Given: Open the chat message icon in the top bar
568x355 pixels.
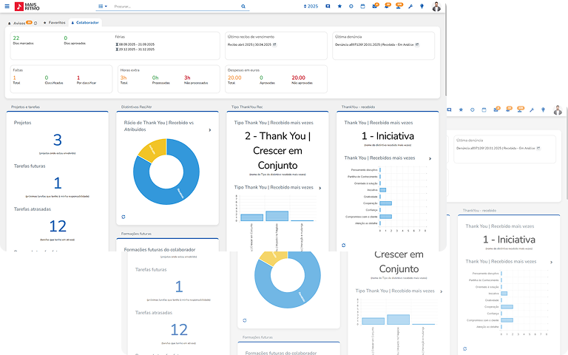Looking at the screenshot, I should (328, 6).
